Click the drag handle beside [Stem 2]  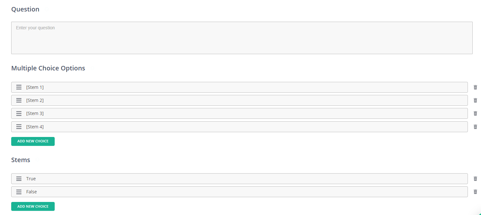pyautogui.click(x=19, y=100)
